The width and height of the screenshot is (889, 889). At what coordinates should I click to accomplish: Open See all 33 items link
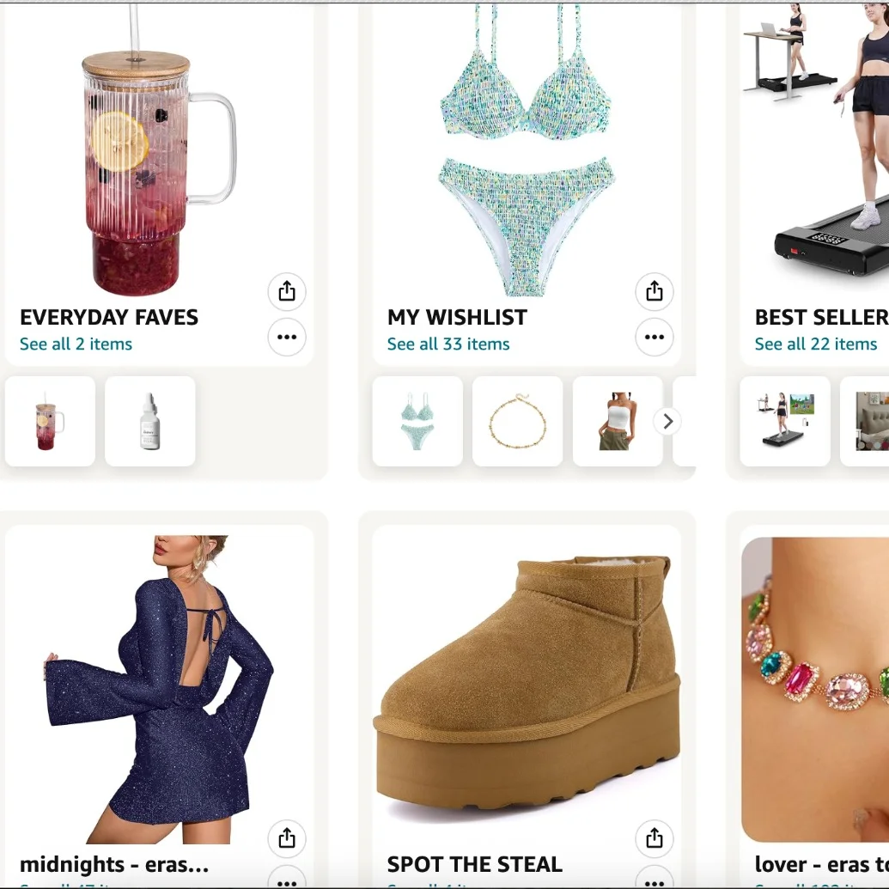448,344
